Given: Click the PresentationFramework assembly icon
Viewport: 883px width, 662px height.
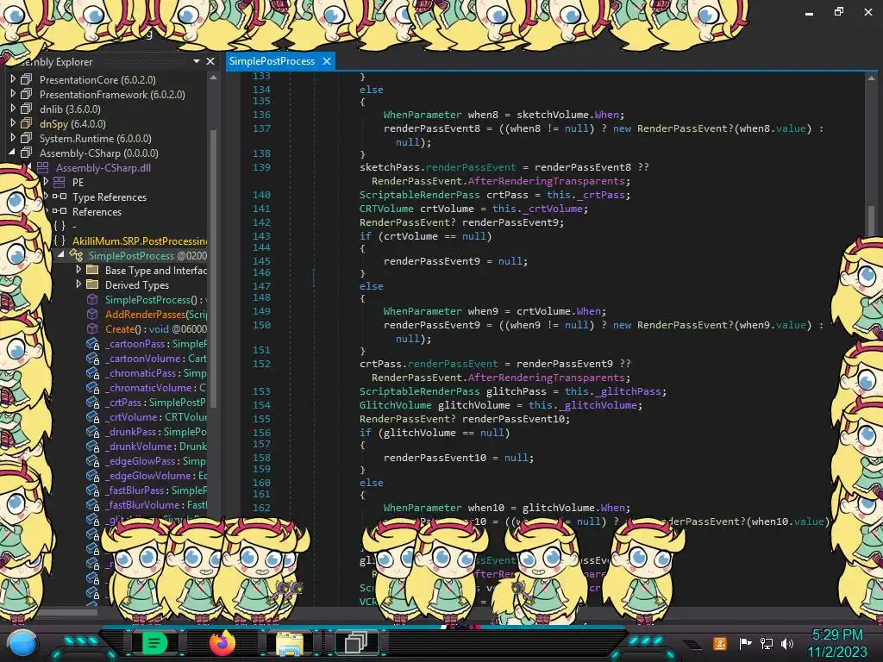Looking at the screenshot, I should (x=27, y=94).
